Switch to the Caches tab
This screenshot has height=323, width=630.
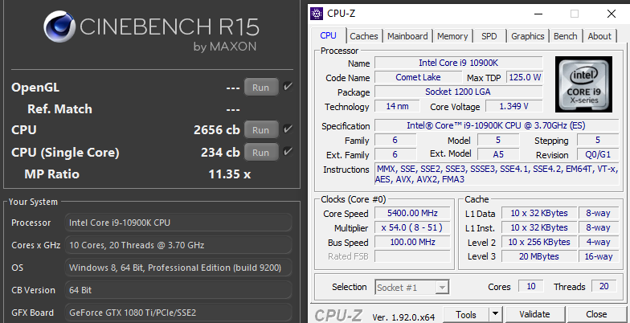click(x=363, y=36)
